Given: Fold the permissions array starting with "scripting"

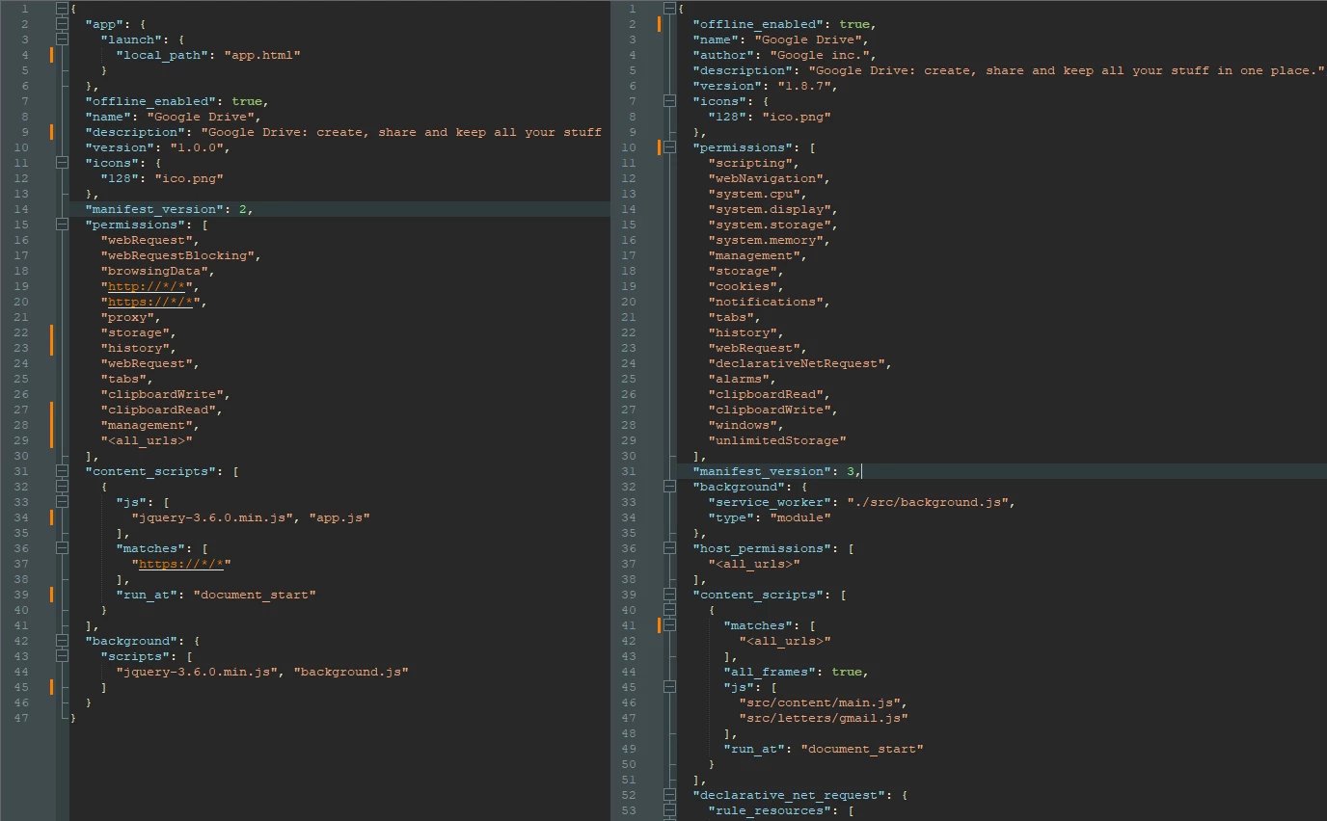Looking at the screenshot, I should tap(670, 147).
